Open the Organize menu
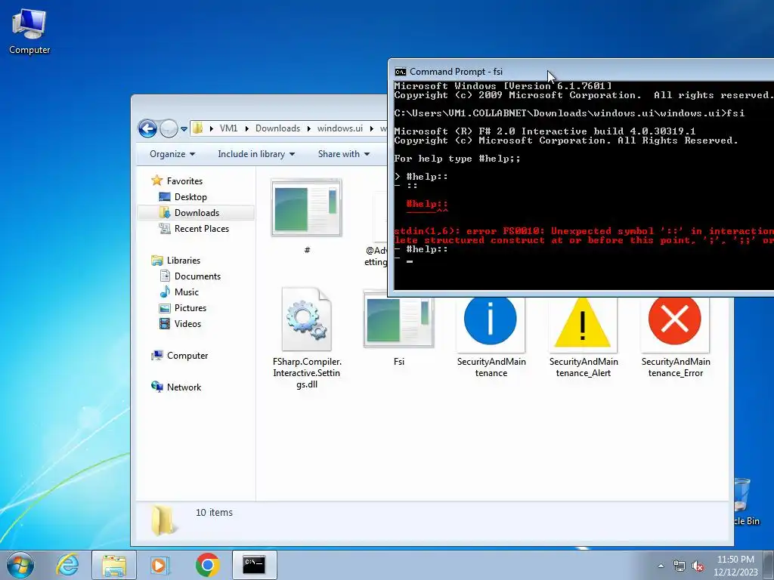This screenshot has height=580, width=774. [x=172, y=154]
